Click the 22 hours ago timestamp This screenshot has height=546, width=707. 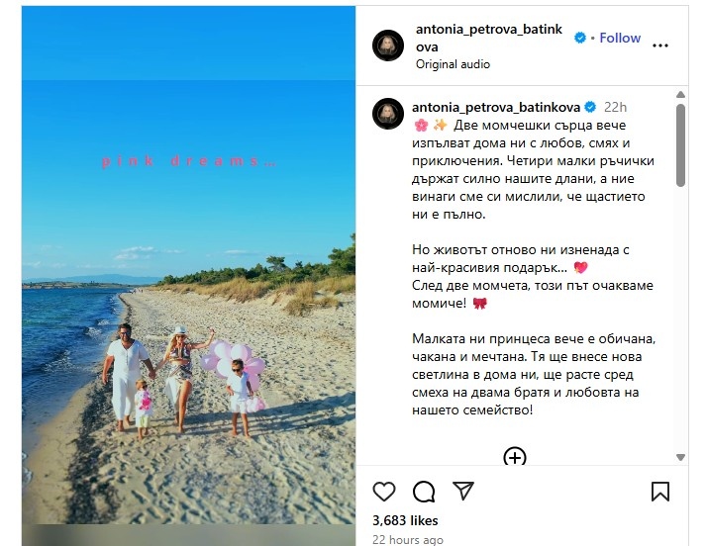[408, 539]
